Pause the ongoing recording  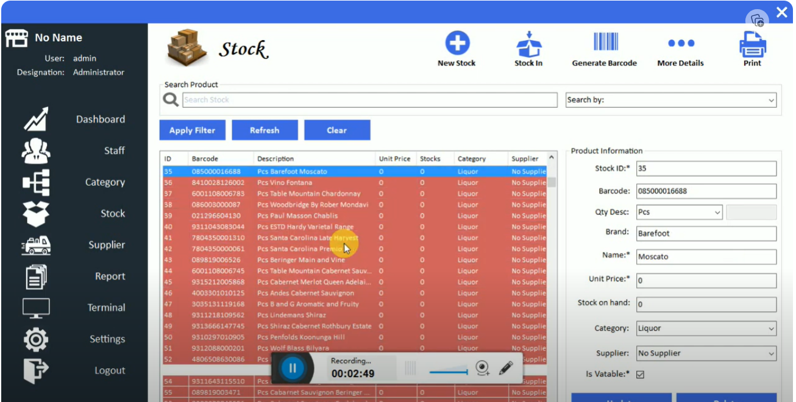(x=292, y=368)
